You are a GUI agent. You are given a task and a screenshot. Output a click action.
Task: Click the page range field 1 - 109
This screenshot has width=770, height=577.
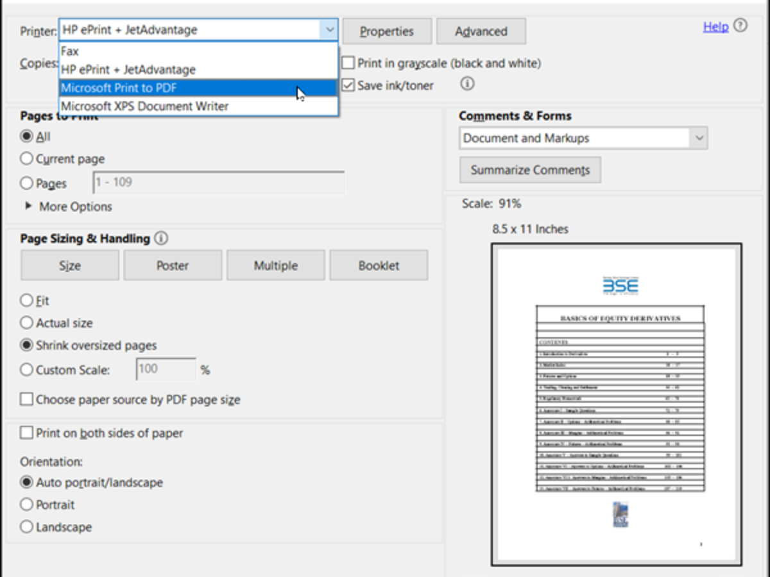tap(219, 183)
